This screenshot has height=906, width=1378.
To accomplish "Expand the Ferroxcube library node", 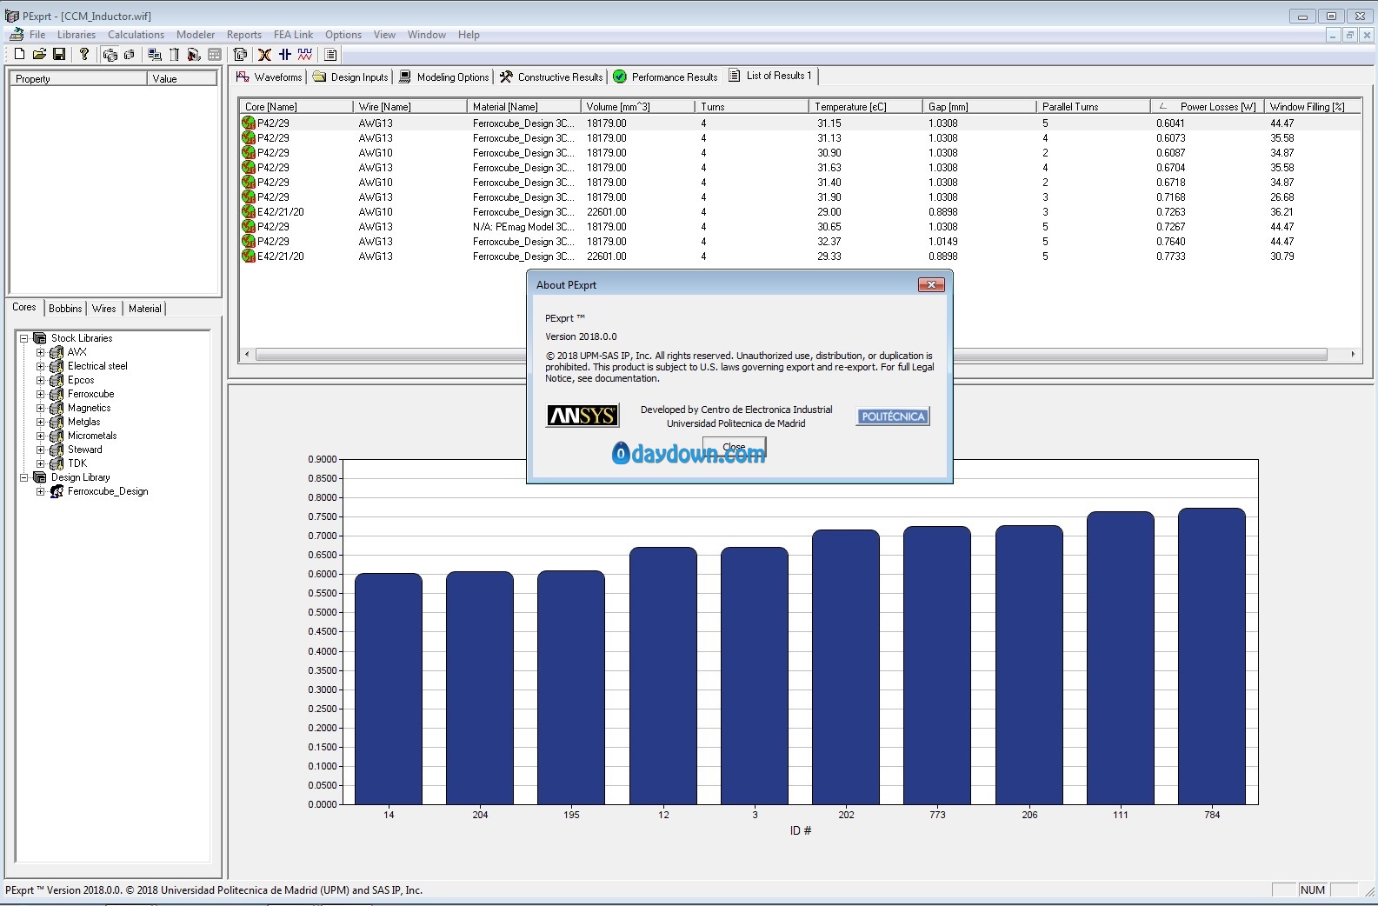I will click(x=41, y=394).
